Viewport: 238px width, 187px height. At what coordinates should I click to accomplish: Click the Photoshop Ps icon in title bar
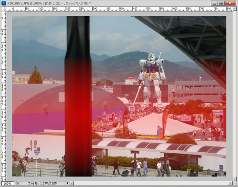[4, 3]
